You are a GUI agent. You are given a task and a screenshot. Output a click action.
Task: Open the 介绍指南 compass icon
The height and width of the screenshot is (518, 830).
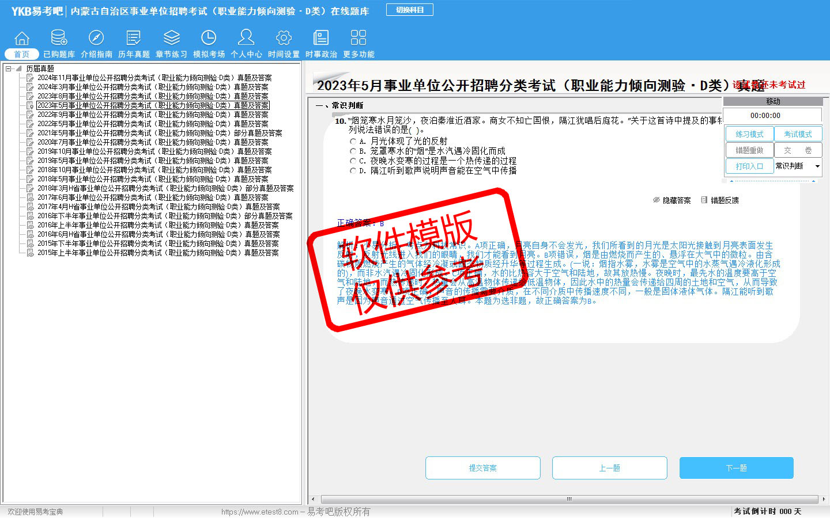[96, 39]
